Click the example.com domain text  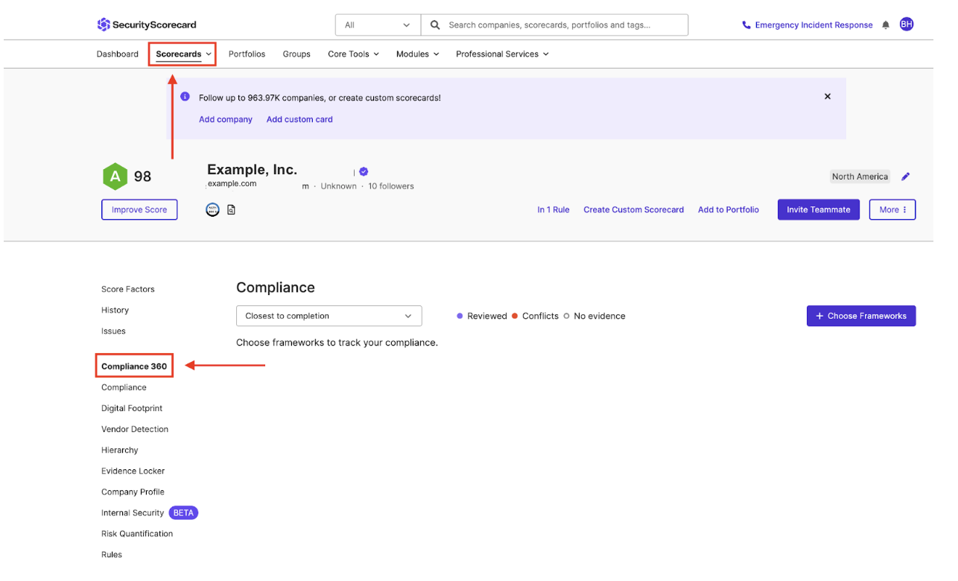[x=232, y=183]
